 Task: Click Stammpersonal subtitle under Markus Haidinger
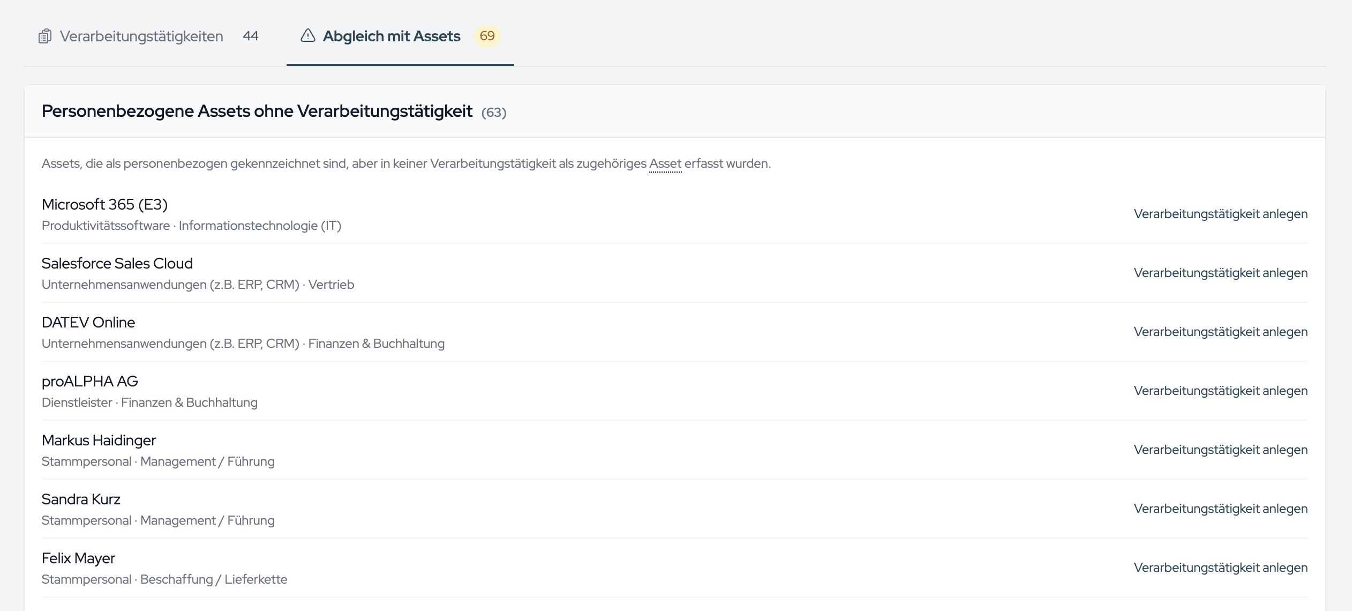tap(158, 461)
